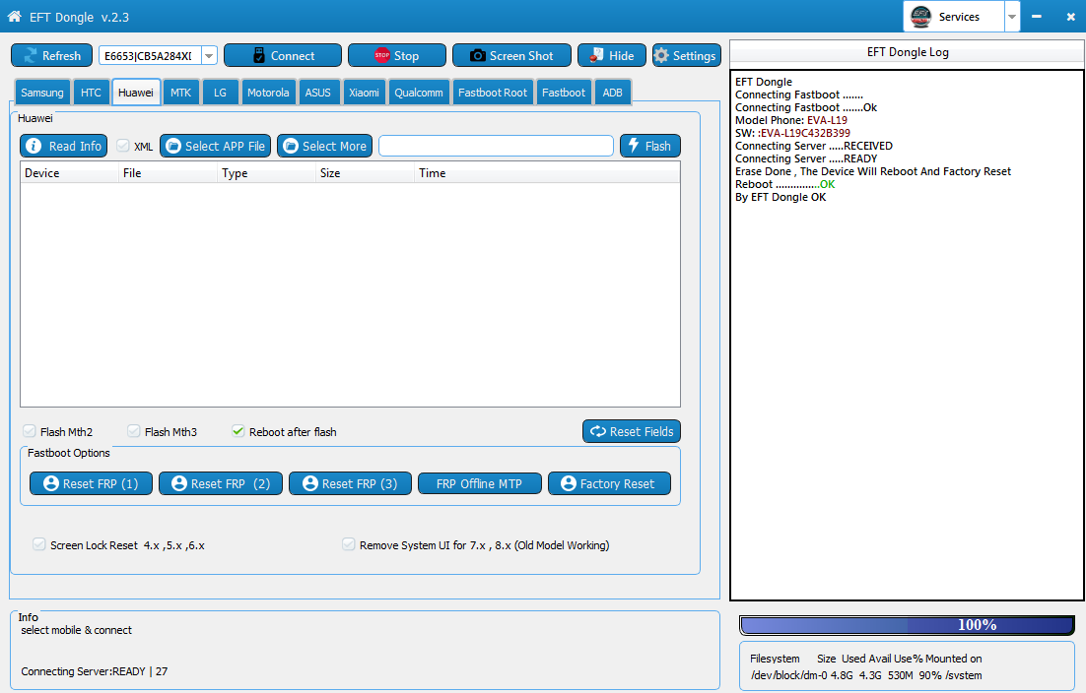
Task: Click the Reset Fields arrows icon
Action: coord(598,431)
